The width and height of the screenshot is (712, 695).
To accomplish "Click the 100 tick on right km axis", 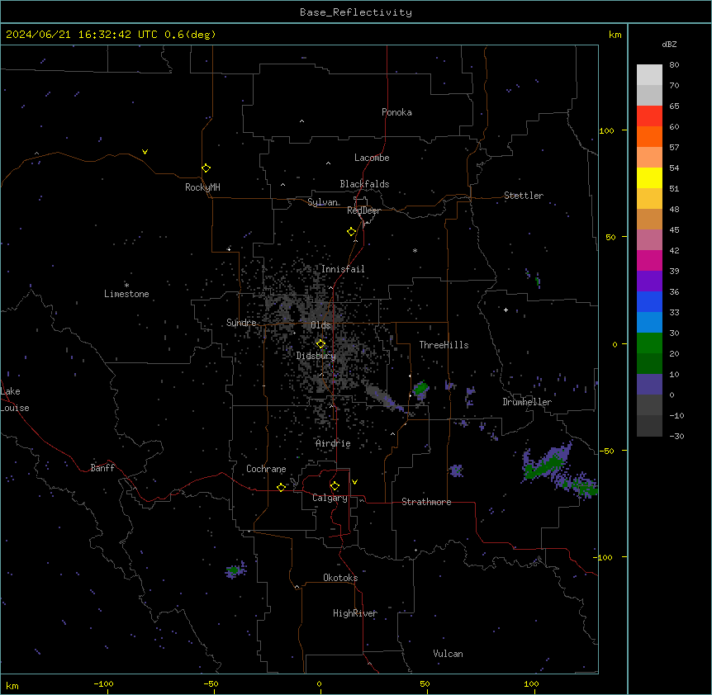I will click(606, 130).
